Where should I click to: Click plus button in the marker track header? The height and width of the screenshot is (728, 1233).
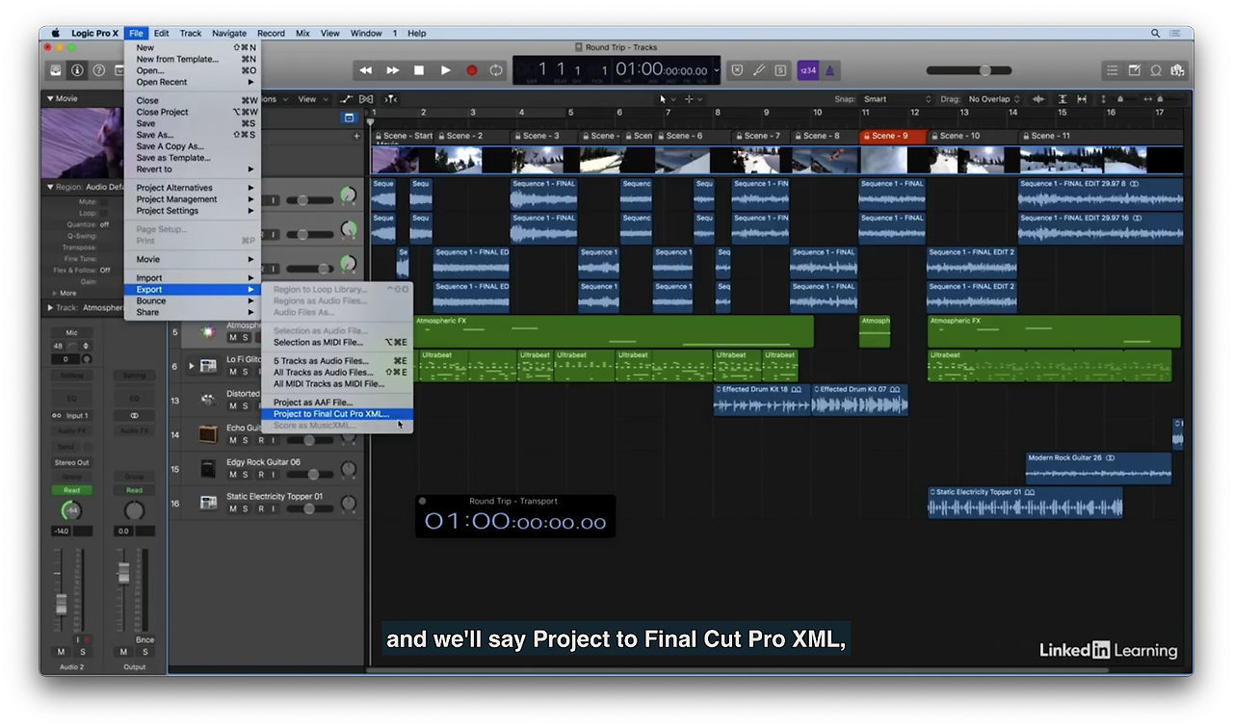[x=356, y=136]
